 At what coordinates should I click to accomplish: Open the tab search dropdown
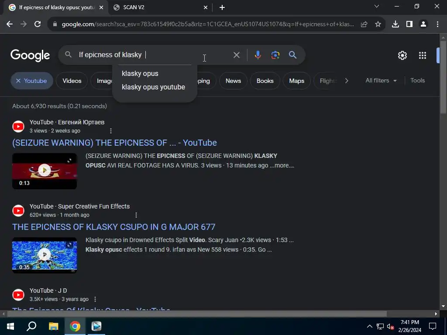pos(377,6)
